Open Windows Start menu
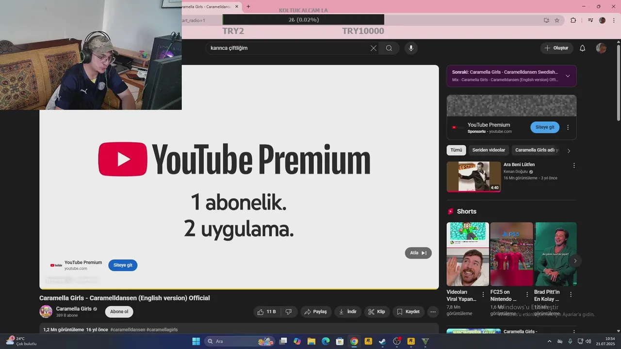Image resolution: width=621 pixels, height=349 pixels. pos(196,341)
